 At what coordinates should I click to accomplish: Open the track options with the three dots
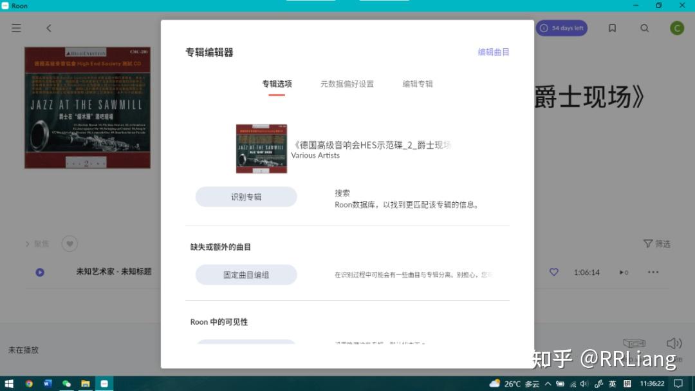[653, 272]
